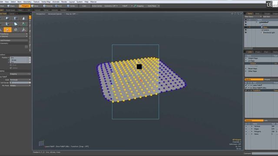Click the Command input field at bottom
The image size is (278, 156).
click(265, 153)
